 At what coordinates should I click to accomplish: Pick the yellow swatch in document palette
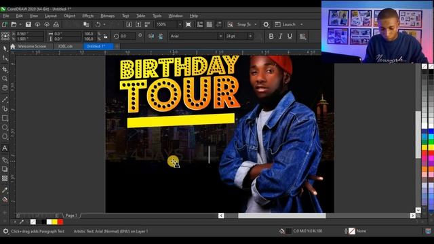[55, 222]
